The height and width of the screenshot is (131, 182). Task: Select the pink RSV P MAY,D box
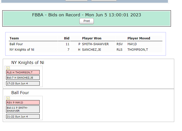click(x=23, y=102)
